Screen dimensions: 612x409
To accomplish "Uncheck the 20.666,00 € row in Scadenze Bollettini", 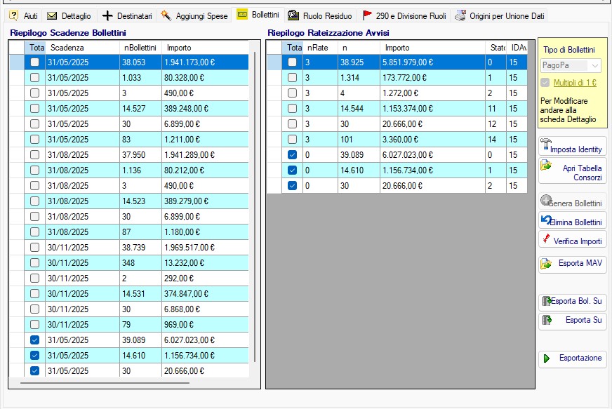I will [35, 370].
